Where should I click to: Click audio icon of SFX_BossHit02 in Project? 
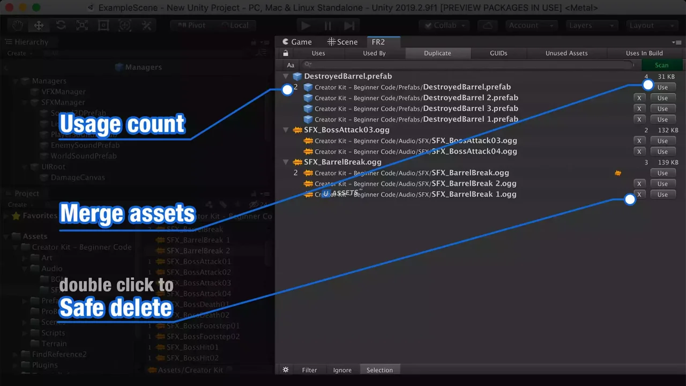tap(160, 358)
